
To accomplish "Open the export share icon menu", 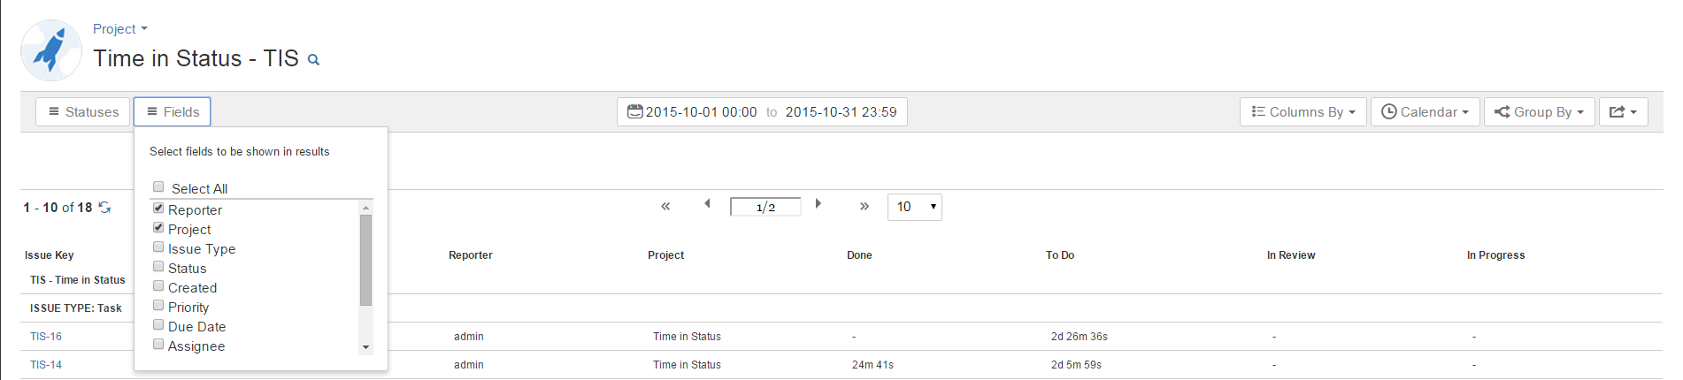I will tap(1623, 112).
